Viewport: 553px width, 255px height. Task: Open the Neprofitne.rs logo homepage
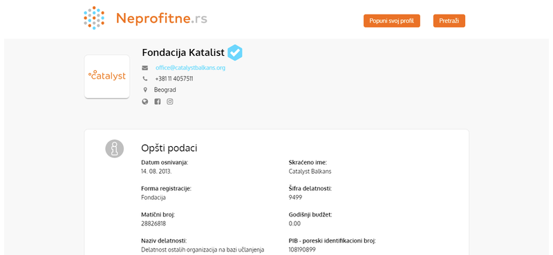tap(145, 18)
